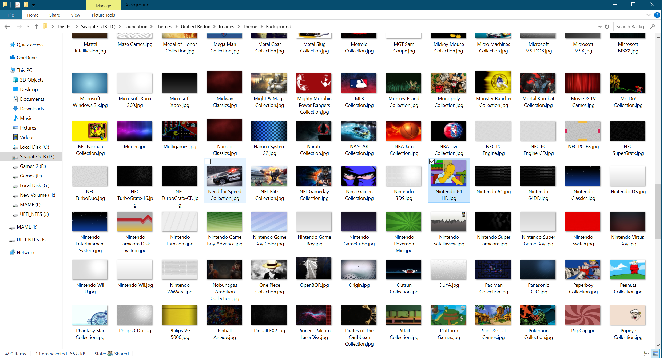Click Seagate 5TB (D:) breadcrumb

click(98, 26)
